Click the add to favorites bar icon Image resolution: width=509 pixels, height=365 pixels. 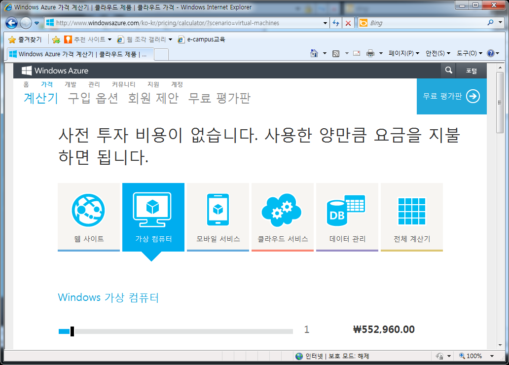pyautogui.click(x=56, y=39)
